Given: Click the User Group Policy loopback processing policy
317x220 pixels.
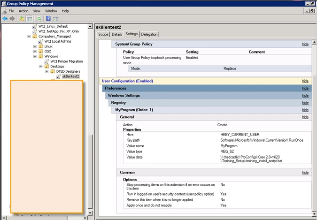Looking at the screenshot, I should [152, 60].
